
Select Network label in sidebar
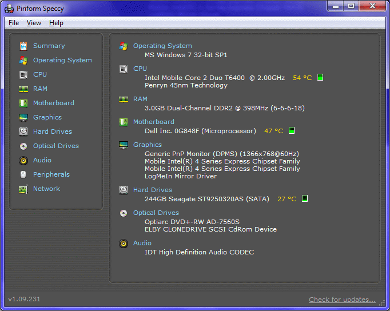[46, 189]
